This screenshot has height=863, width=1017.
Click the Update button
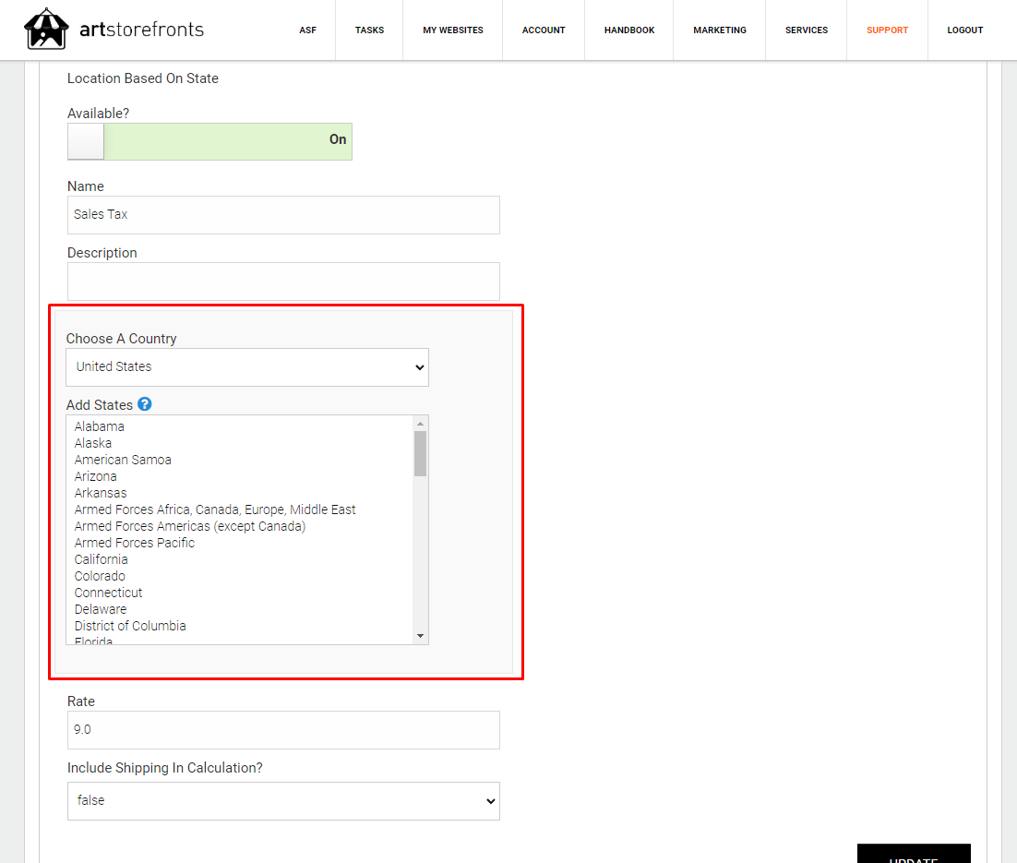[x=914, y=854]
